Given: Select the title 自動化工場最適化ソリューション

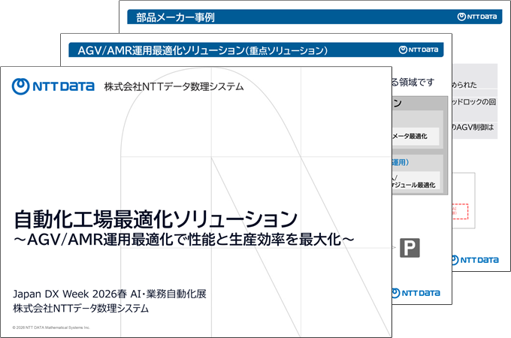Looking at the screenshot, I should (156, 219).
